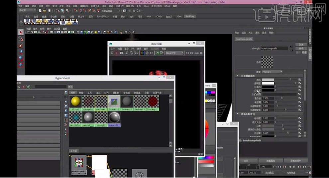Select the blue sphere Rotate tool
329x178 pixels.
point(20,58)
